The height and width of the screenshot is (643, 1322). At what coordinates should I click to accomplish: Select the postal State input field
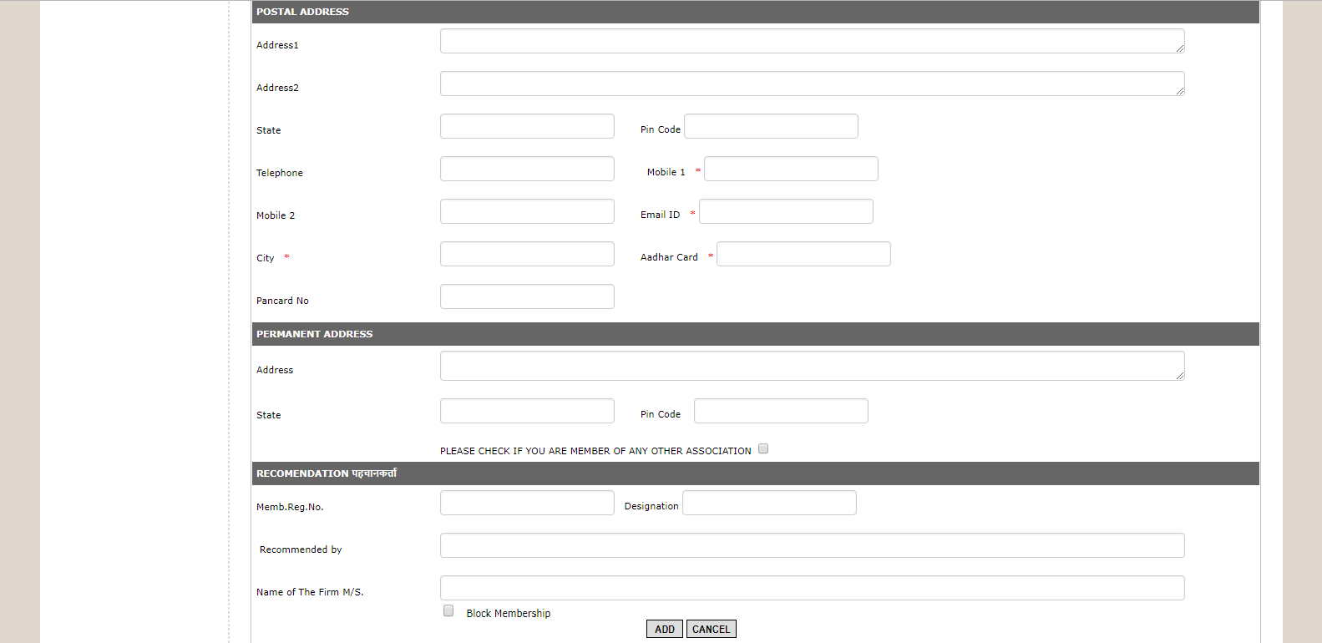pos(527,126)
